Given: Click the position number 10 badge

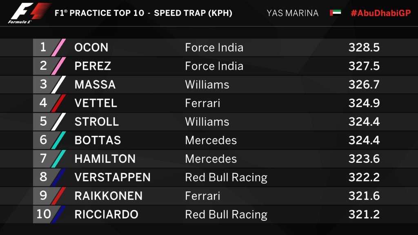Looking at the screenshot, I should [x=43, y=214].
